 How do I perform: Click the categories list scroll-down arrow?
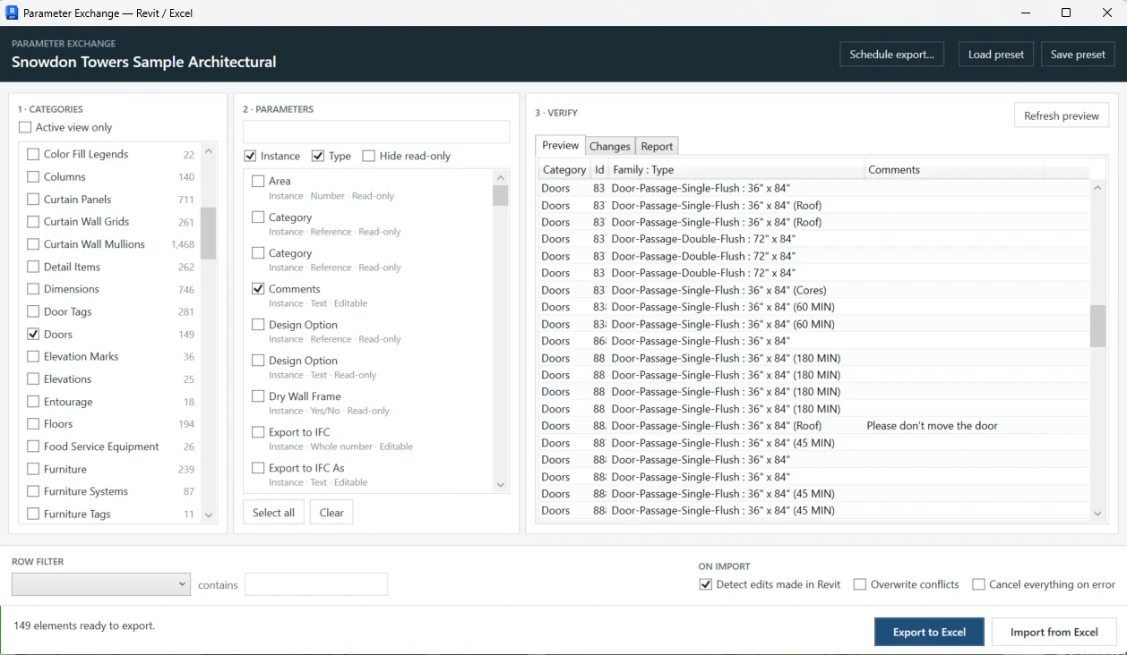pyautogui.click(x=209, y=515)
